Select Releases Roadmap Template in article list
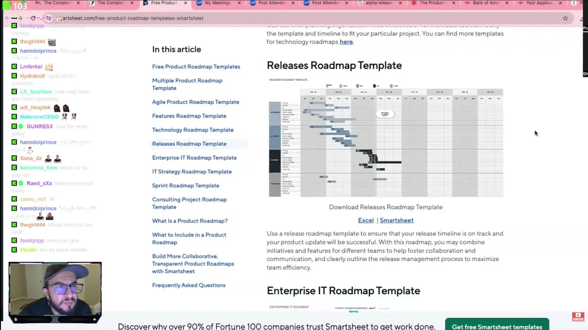Image resolution: width=588 pixels, height=330 pixels. pyautogui.click(x=189, y=144)
